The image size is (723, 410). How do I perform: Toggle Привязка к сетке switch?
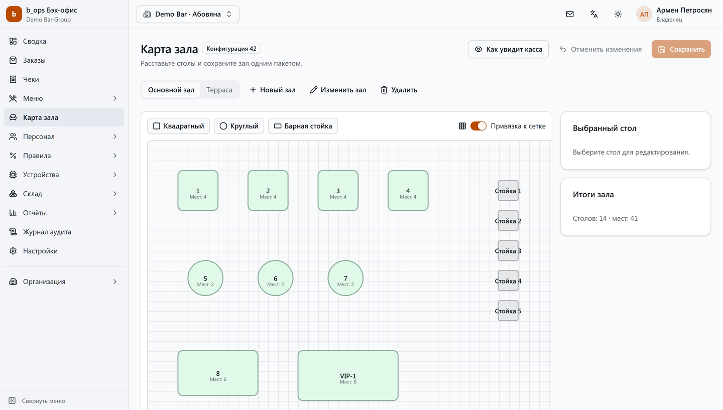pos(478,126)
